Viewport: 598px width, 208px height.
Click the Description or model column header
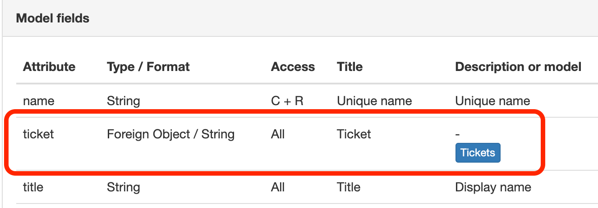click(518, 67)
